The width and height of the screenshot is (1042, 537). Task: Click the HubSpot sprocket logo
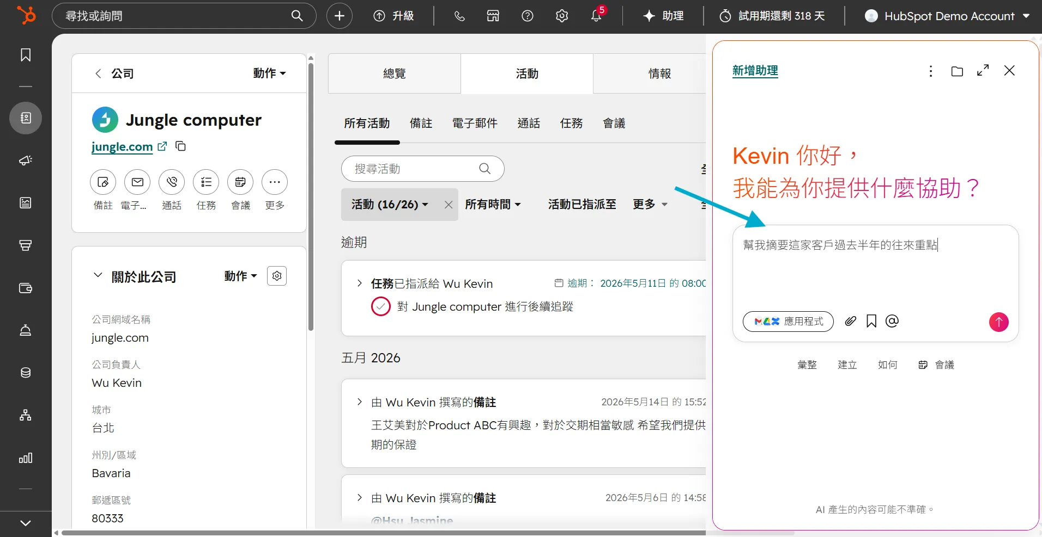[x=26, y=15]
